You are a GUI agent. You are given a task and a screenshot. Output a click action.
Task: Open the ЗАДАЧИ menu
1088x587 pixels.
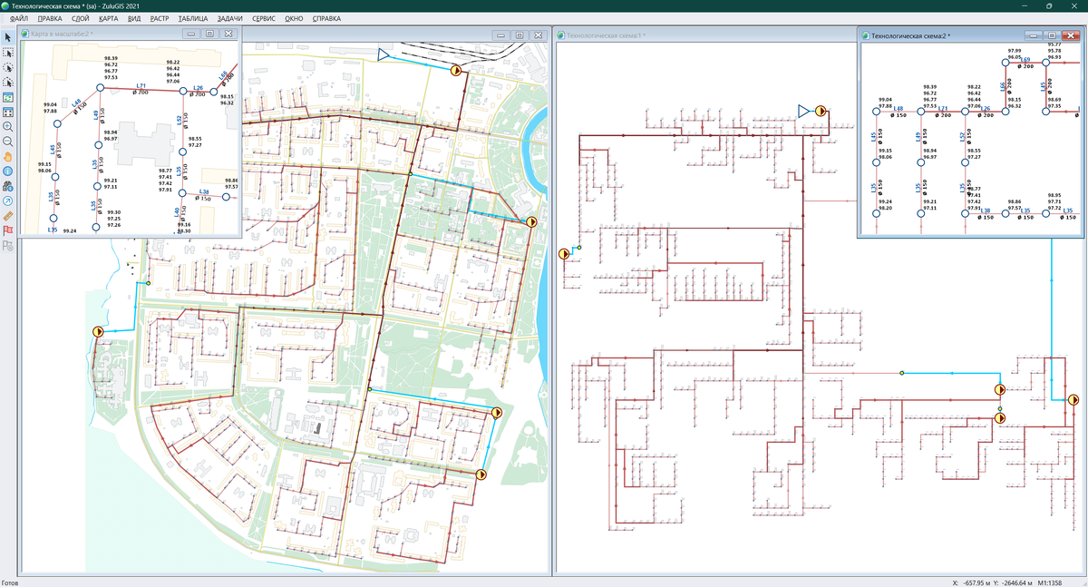[230, 18]
